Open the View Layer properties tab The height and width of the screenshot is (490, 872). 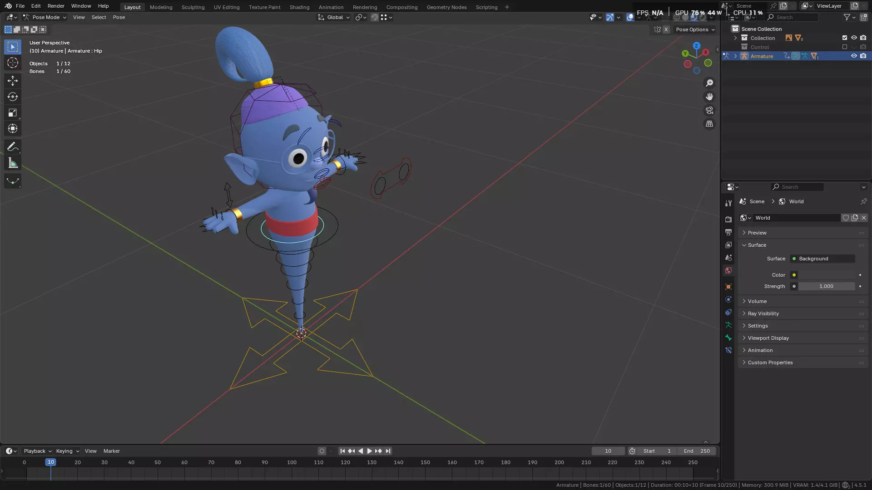(728, 245)
